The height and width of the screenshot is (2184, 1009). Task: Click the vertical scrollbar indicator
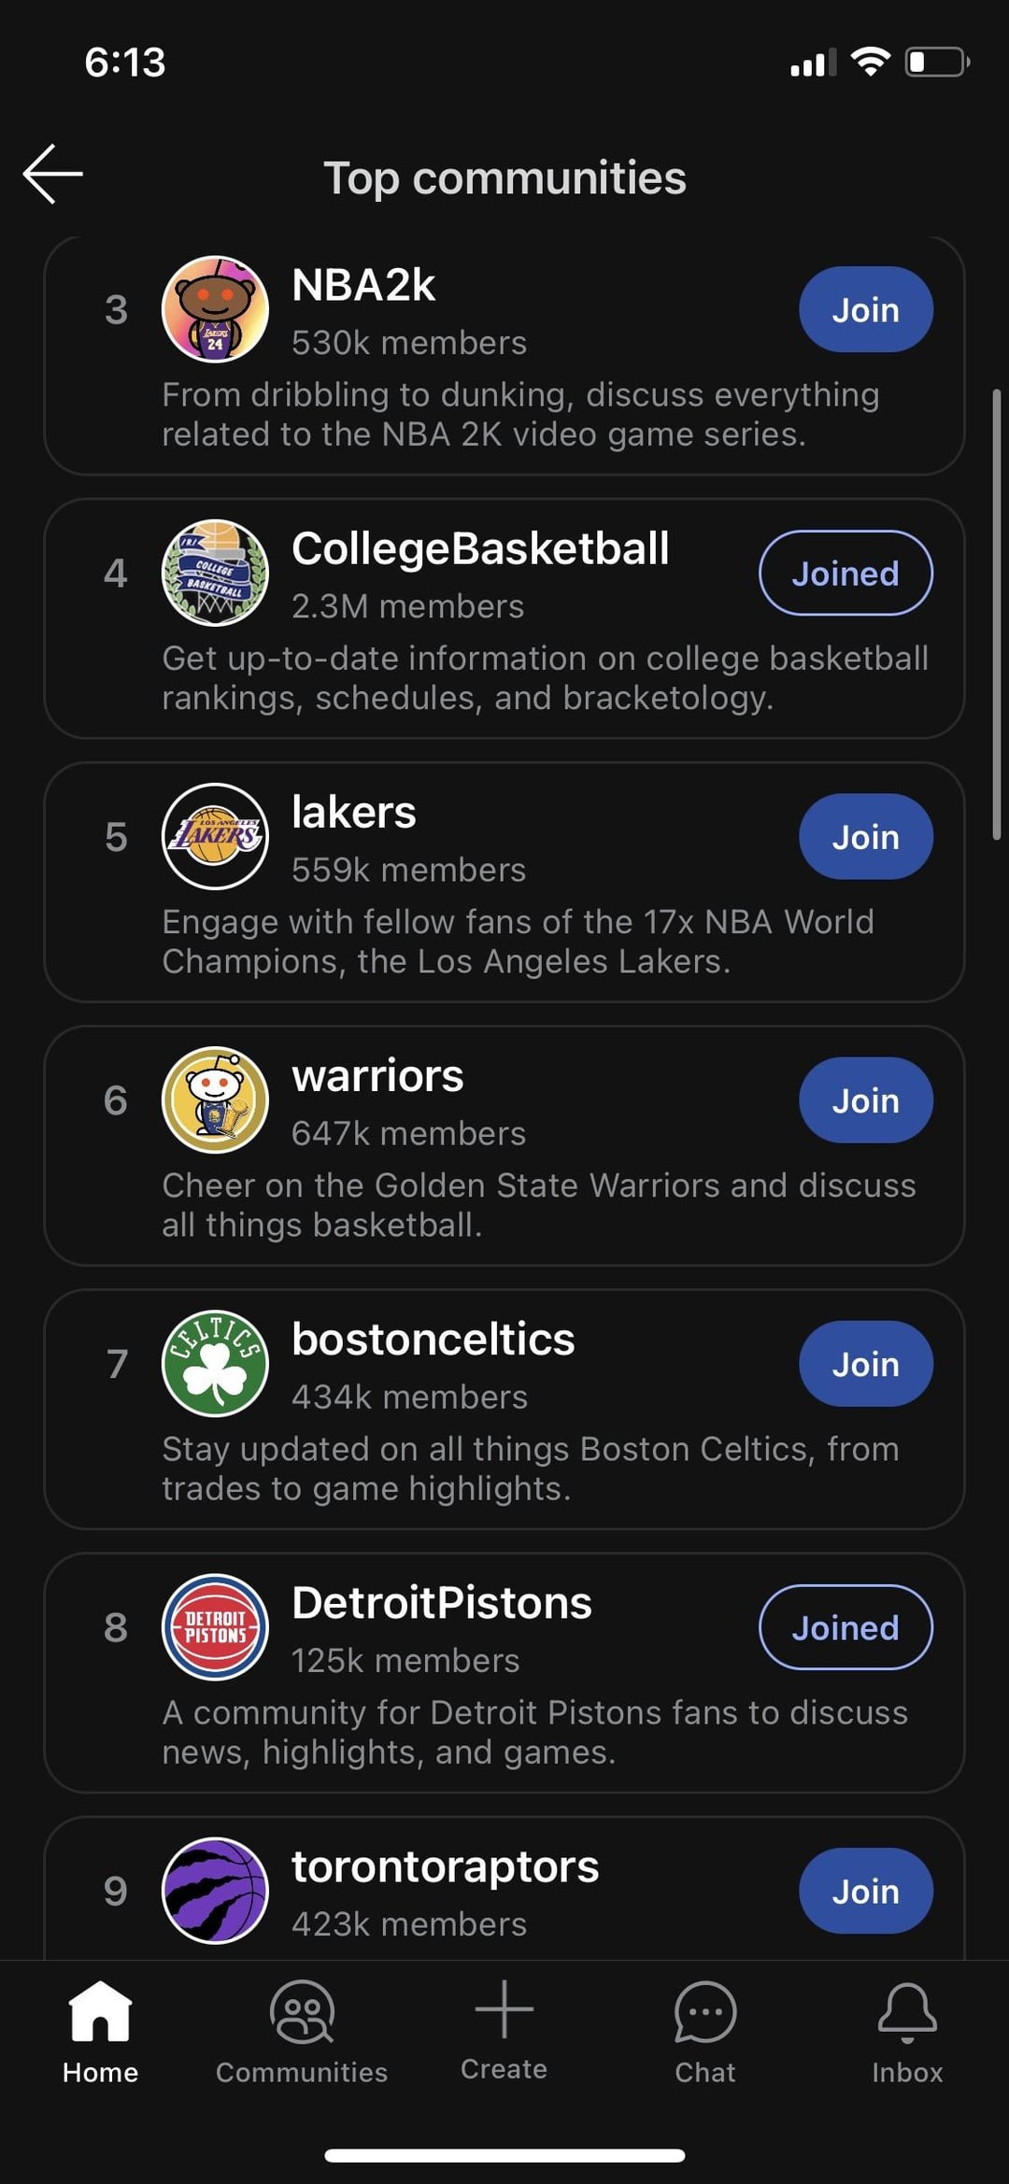click(996, 615)
